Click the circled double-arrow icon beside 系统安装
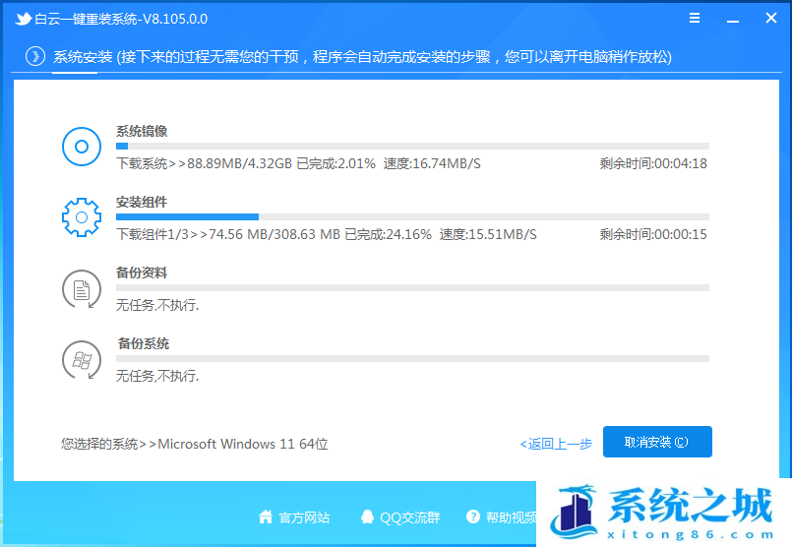 pos(35,56)
